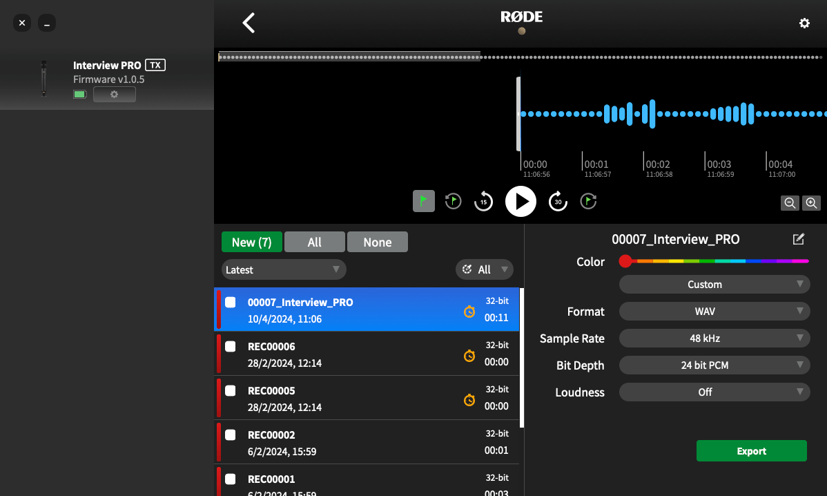Rewind 15 seconds

483,201
